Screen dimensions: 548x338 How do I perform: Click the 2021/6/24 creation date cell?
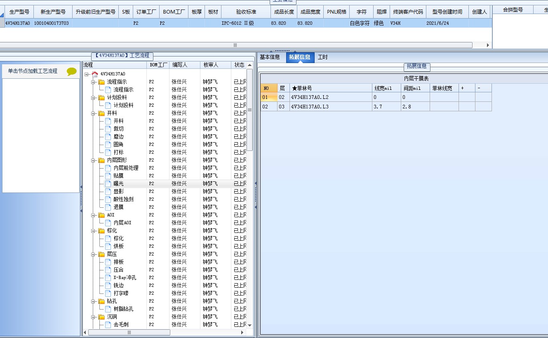(447, 23)
